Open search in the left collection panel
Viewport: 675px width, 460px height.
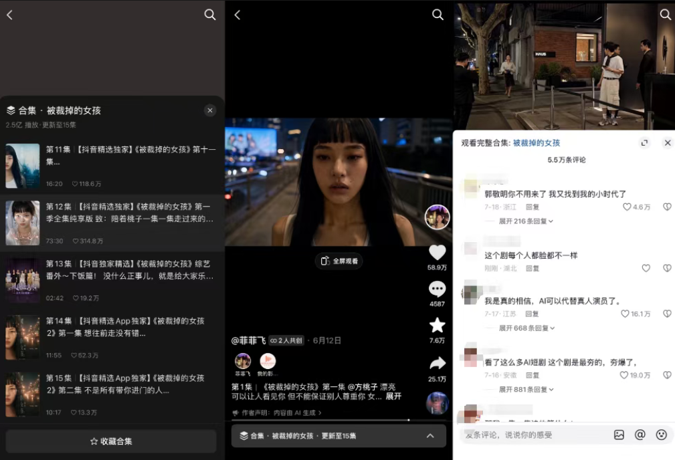click(209, 15)
